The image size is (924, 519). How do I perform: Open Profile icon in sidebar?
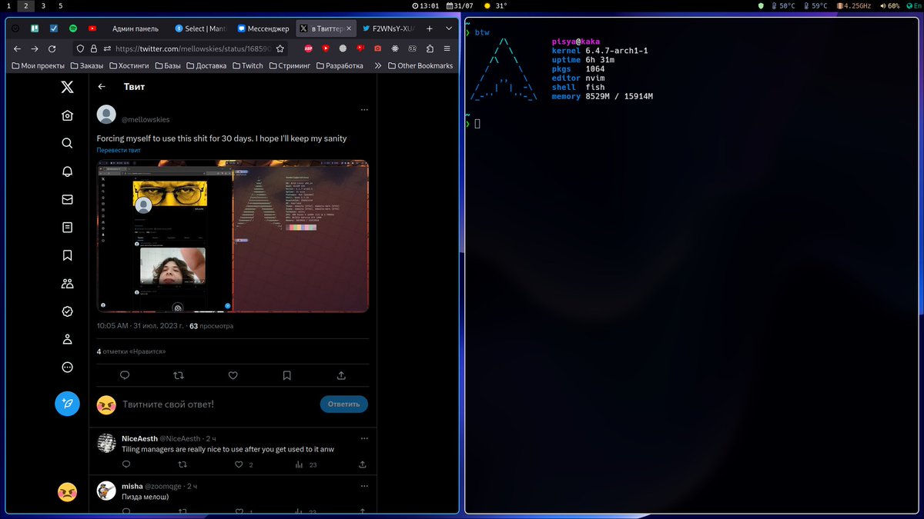pos(67,339)
